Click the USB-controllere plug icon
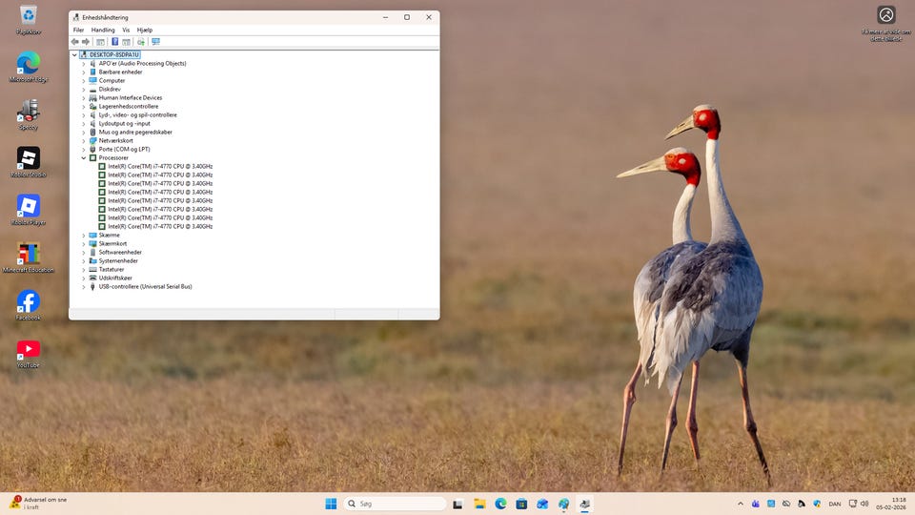The width and height of the screenshot is (915, 515). point(92,287)
